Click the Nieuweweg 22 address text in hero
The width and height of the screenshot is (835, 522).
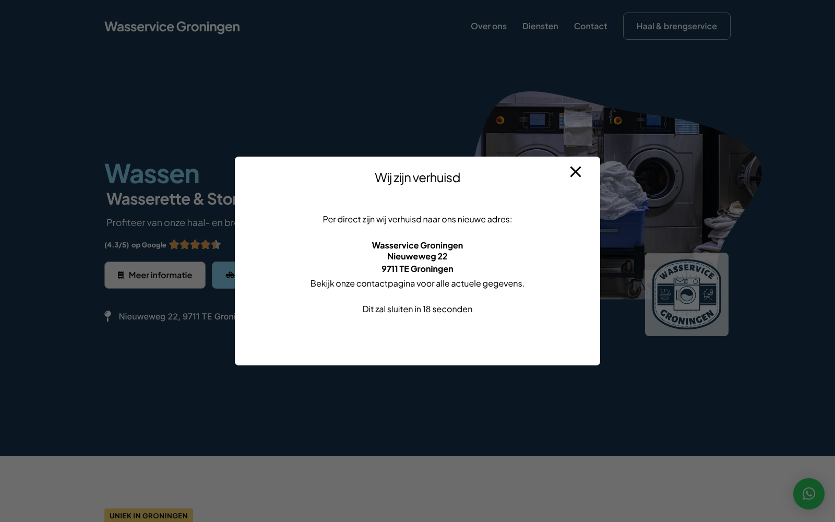(x=176, y=316)
